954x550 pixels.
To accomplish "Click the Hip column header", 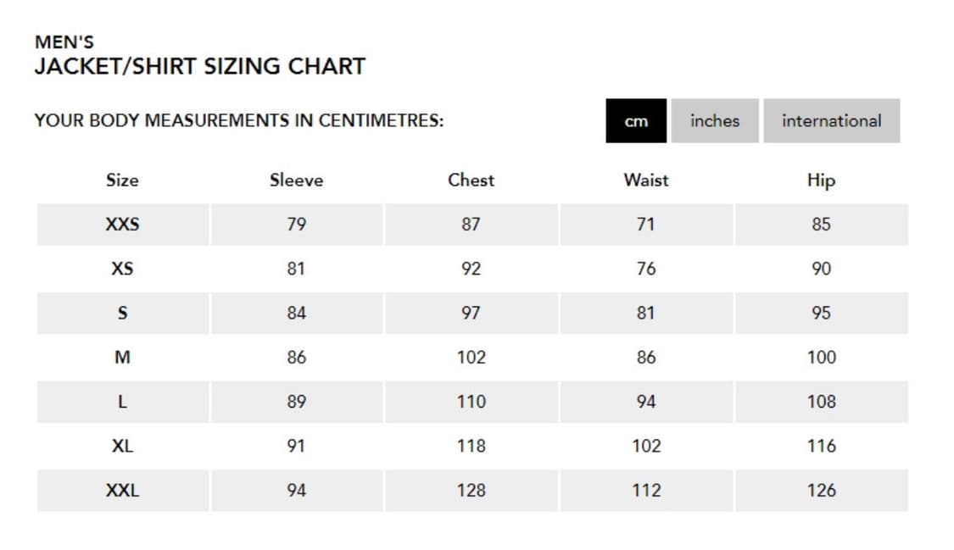I will pyautogui.click(x=821, y=180).
